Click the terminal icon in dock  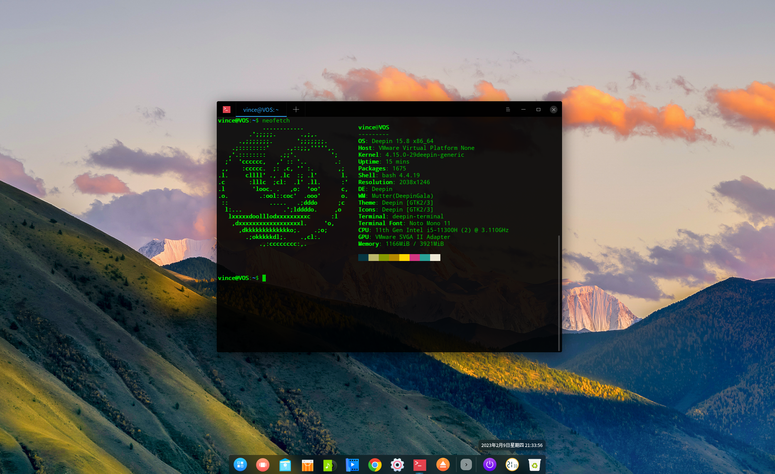tap(419, 464)
